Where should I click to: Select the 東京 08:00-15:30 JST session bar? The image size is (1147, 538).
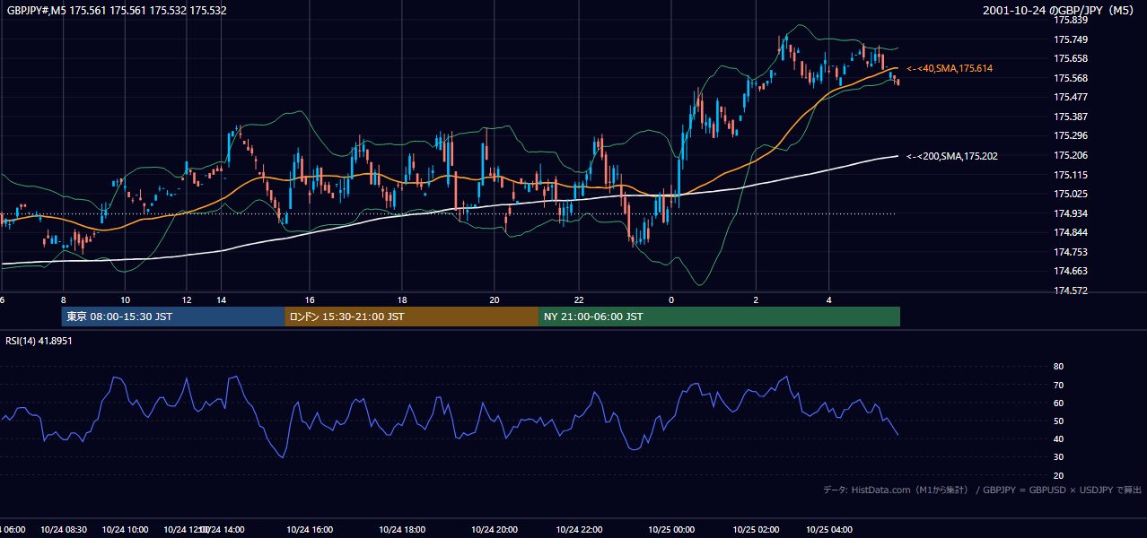tap(173, 317)
